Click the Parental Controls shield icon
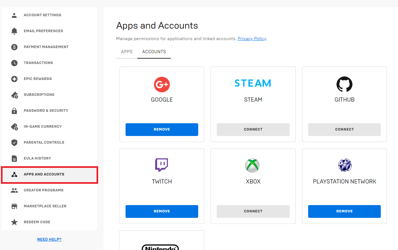The width and height of the screenshot is (398, 250). 14,142
